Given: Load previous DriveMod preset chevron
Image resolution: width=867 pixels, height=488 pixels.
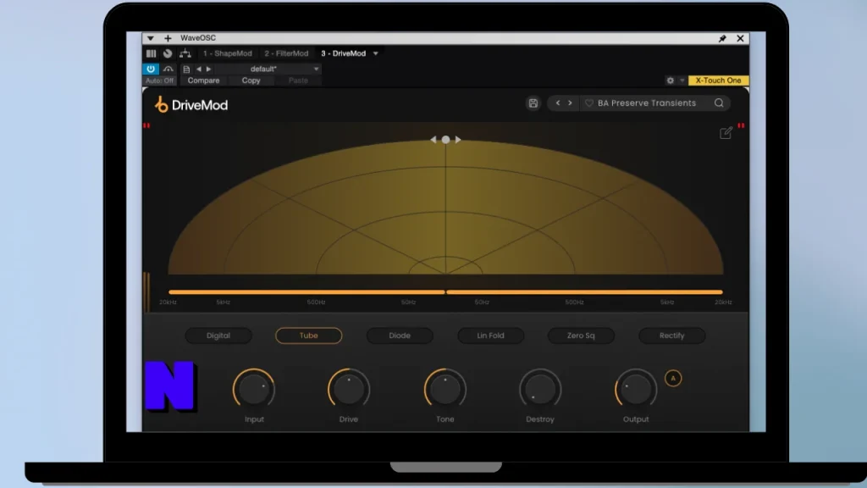Looking at the screenshot, I should click(558, 103).
